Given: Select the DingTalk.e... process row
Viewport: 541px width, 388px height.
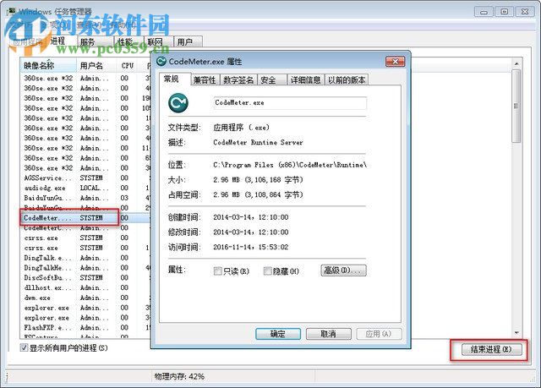Looking at the screenshot, I should (x=85, y=258).
